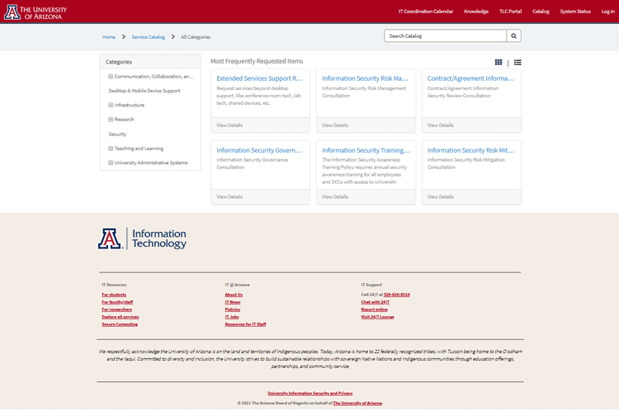The width and height of the screenshot is (619, 420).
Task: Select the Security category
Action: pyautogui.click(x=118, y=134)
